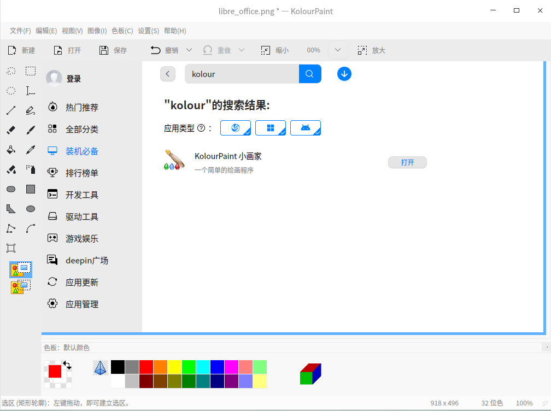Open the undo history dropdown

click(189, 50)
